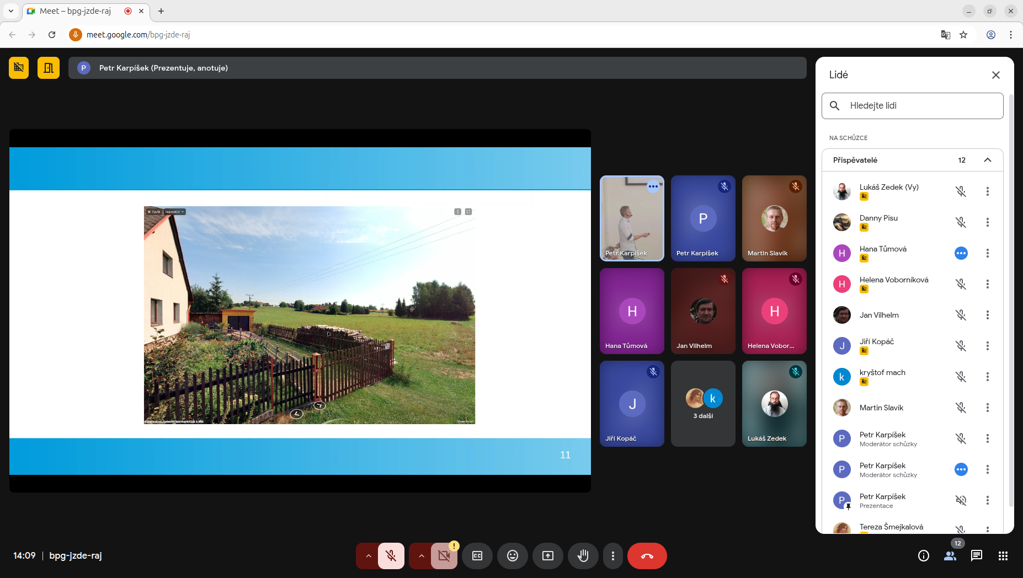Mute Jan Vilhelm in people list
Viewport: 1023px width, 578px height.
click(961, 315)
